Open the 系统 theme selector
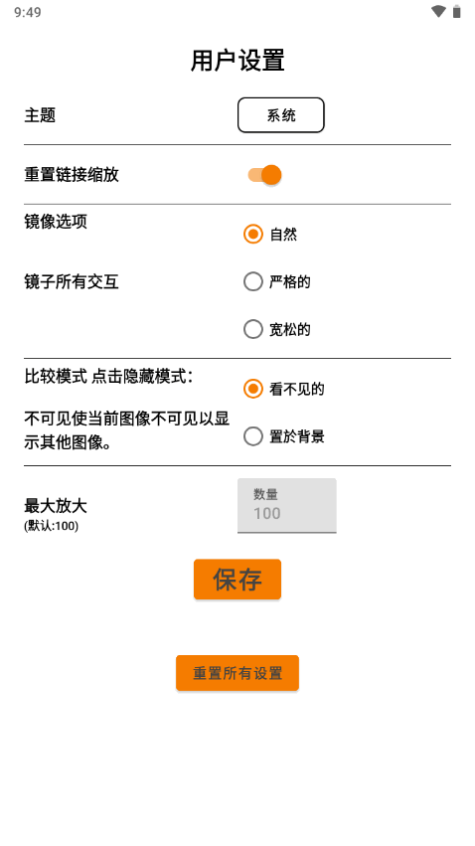The width and height of the screenshot is (475, 846). (281, 115)
